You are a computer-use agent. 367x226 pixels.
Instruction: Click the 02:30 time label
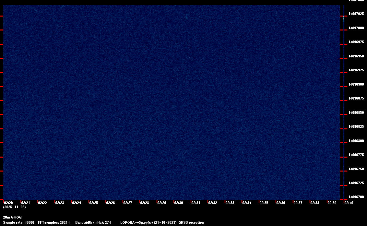pyautogui.click(x=179, y=203)
